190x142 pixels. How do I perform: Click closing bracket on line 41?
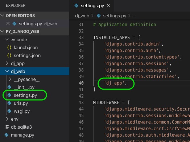click(x=94, y=90)
